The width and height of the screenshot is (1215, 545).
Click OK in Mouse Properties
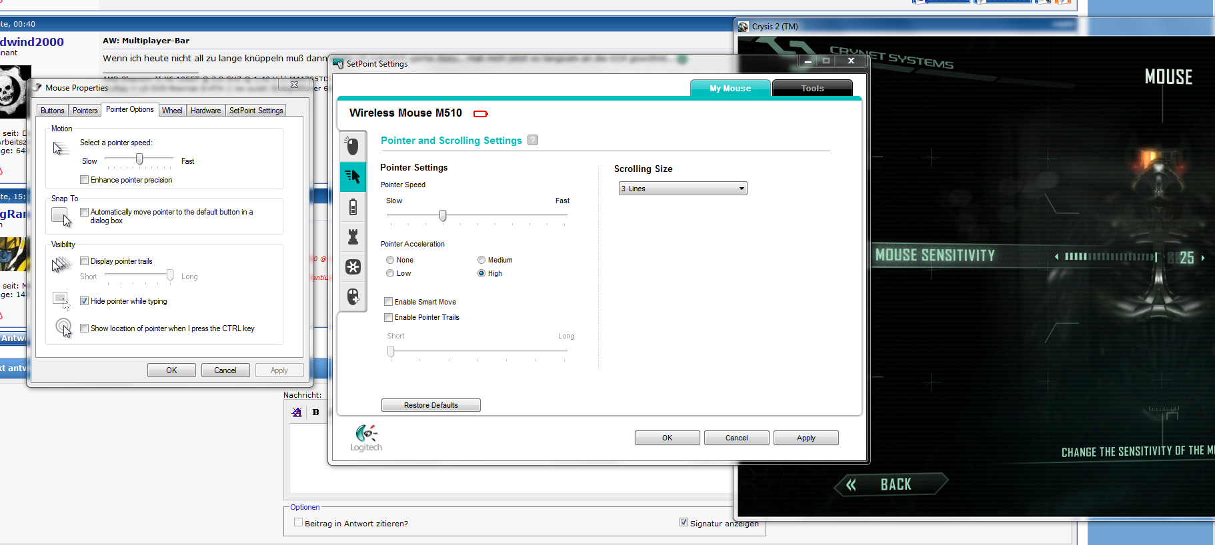tap(171, 370)
